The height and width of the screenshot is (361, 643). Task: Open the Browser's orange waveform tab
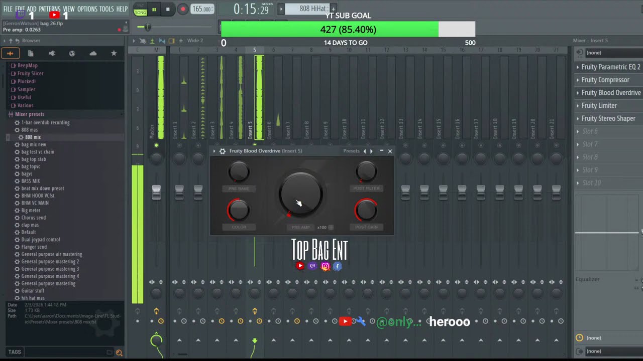tap(10, 53)
